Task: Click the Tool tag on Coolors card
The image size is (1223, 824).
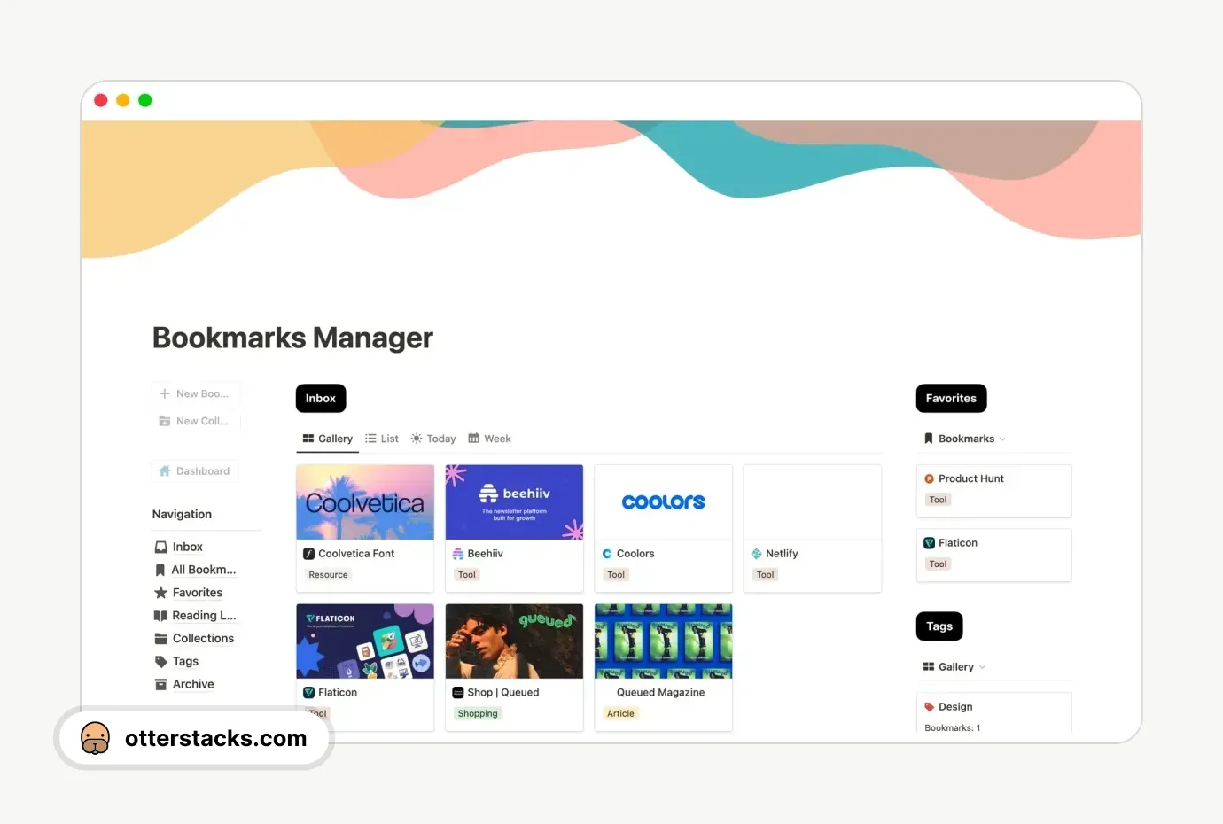Action: (616, 575)
